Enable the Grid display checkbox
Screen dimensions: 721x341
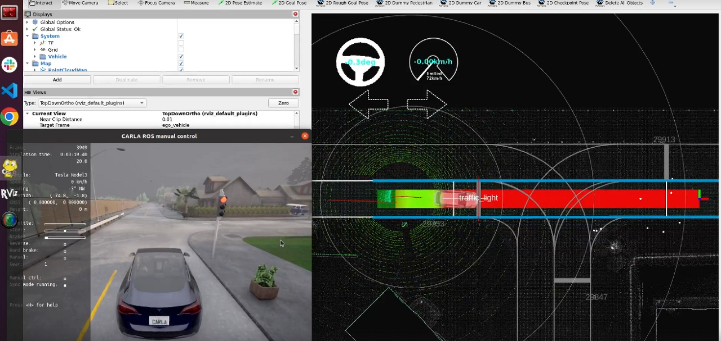click(181, 49)
